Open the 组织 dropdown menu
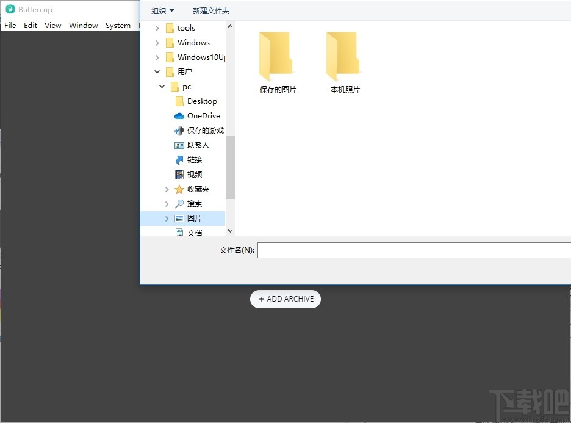571x423 pixels. click(x=161, y=10)
